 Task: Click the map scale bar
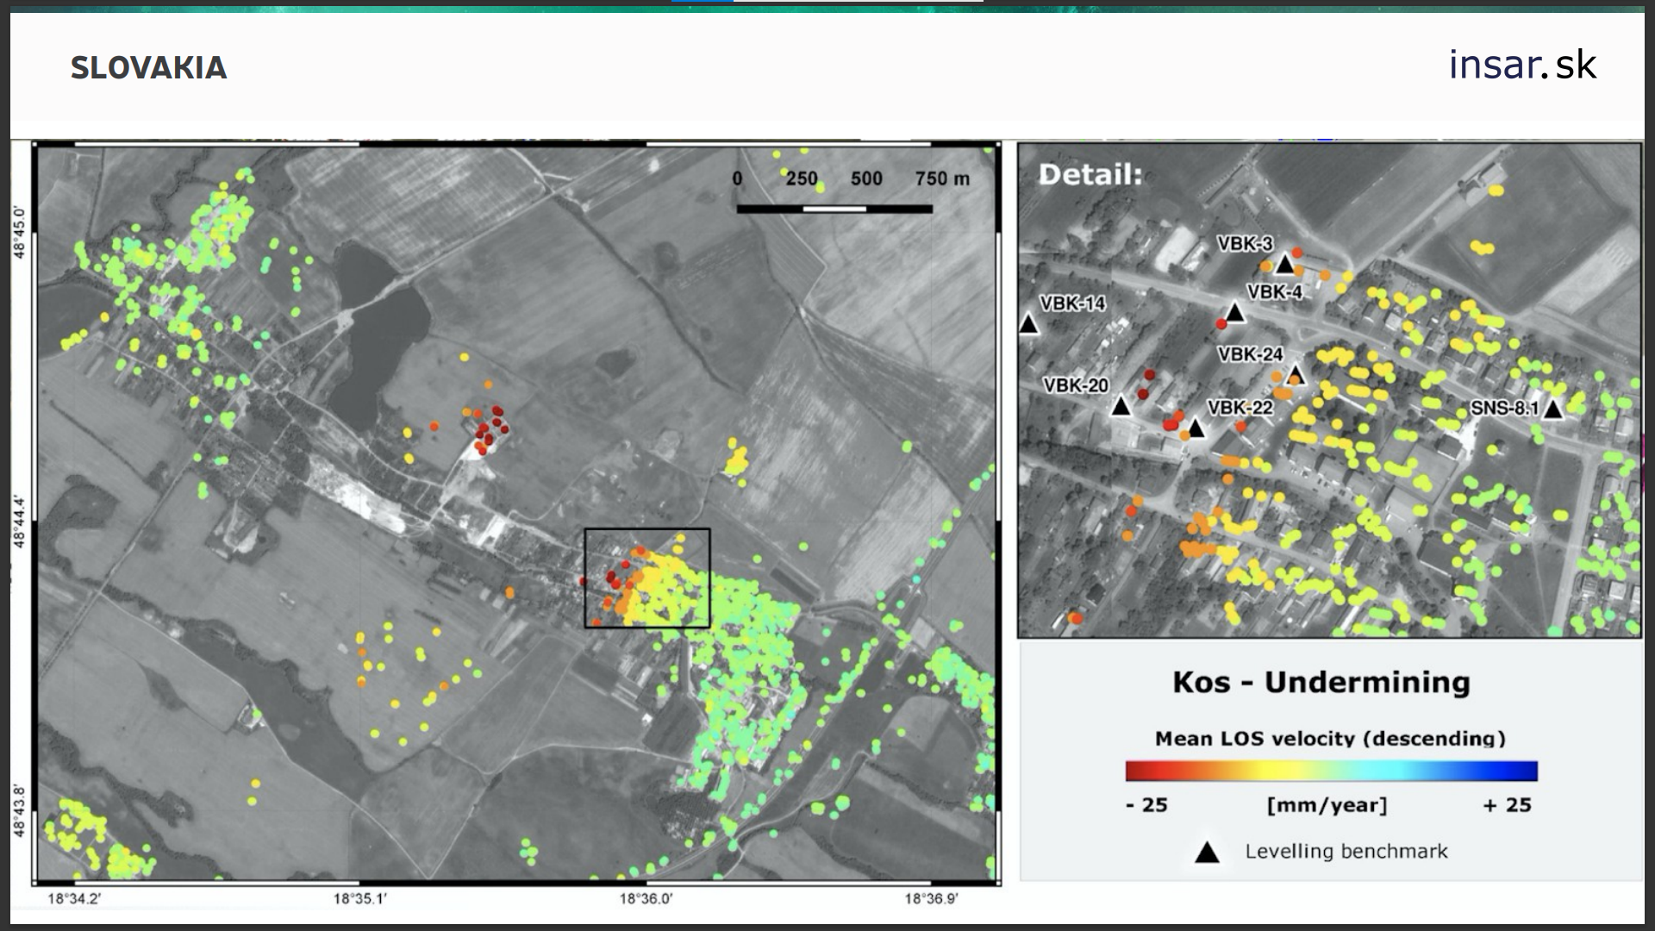(834, 209)
